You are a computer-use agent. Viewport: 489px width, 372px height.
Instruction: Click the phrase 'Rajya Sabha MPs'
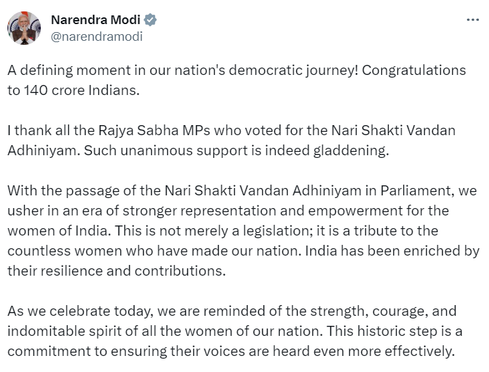pos(155,130)
